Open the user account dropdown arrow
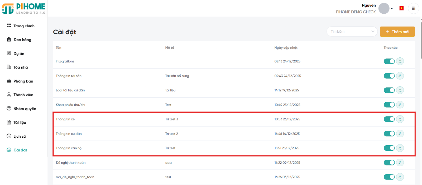 (392, 8)
